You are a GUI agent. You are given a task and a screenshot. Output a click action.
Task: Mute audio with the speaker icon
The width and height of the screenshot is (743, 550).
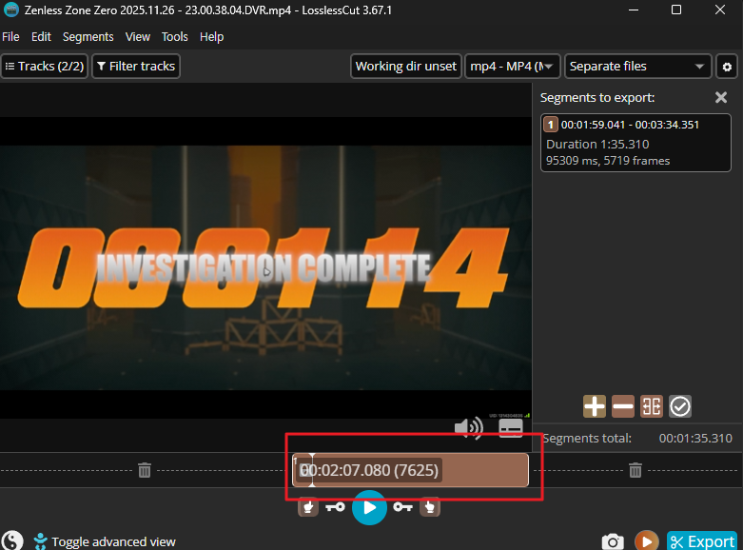tap(469, 427)
